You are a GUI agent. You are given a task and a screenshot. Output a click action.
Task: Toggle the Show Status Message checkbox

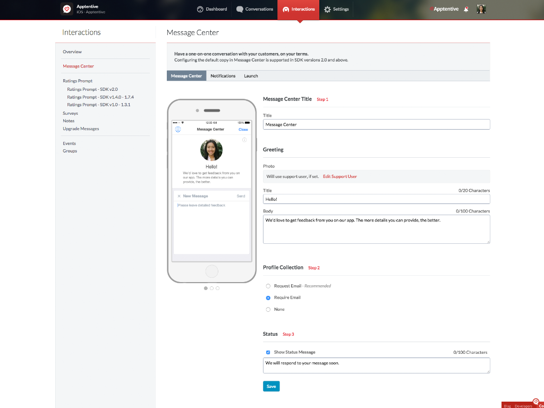[x=268, y=352]
